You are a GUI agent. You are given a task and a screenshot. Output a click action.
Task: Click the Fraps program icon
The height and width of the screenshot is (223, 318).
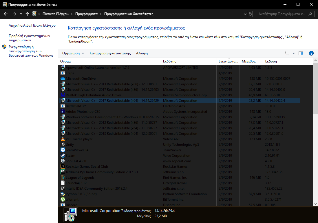(x=63, y=73)
